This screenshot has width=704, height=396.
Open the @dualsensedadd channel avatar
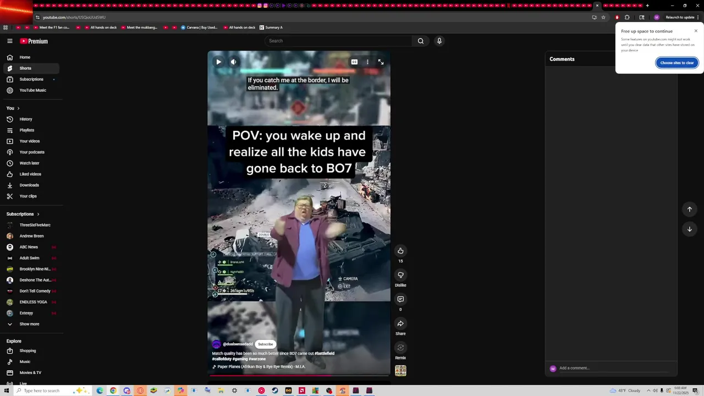pos(216,344)
